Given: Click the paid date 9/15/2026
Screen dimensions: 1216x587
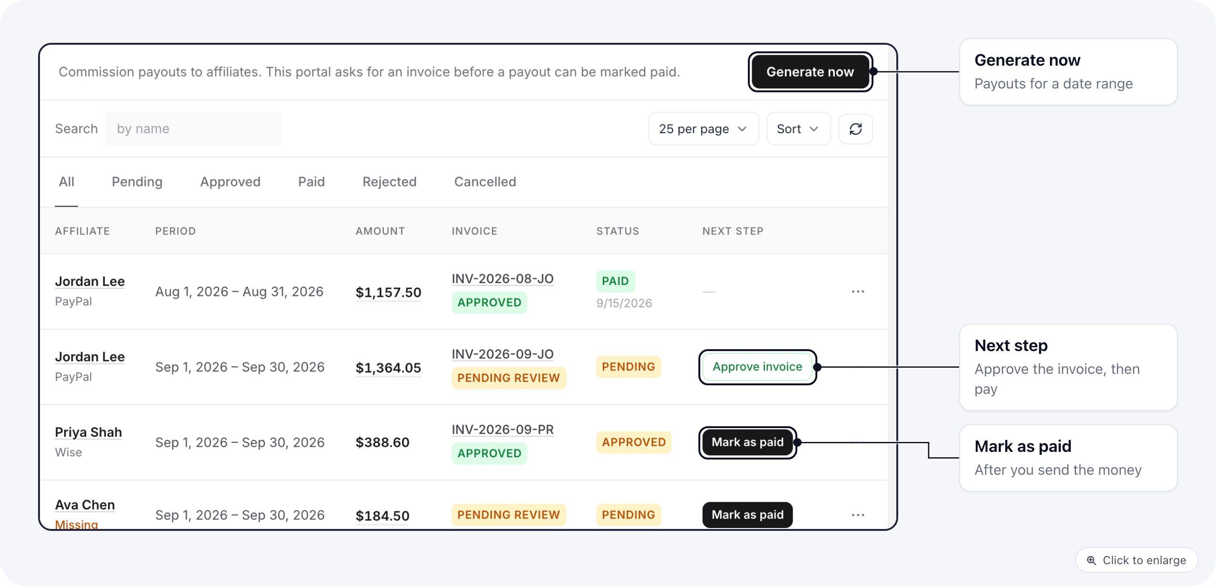Looking at the screenshot, I should point(624,303).
